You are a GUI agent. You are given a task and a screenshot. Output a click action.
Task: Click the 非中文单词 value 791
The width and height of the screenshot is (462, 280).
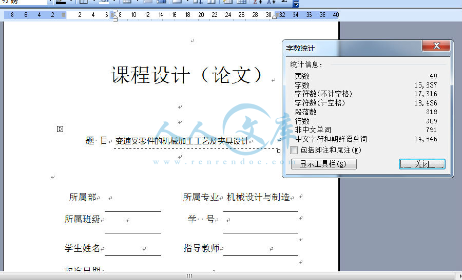click(x=431, y=130)
